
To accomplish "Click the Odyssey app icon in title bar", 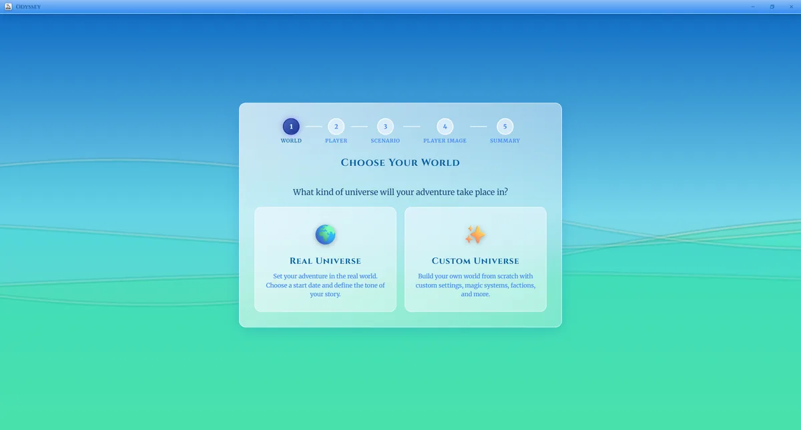I will [8, 7].
